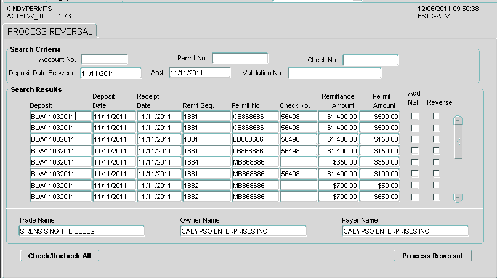Click the Receipt Date cell in the $50.00 row
The image size is (497, 278).
(159, 186)
